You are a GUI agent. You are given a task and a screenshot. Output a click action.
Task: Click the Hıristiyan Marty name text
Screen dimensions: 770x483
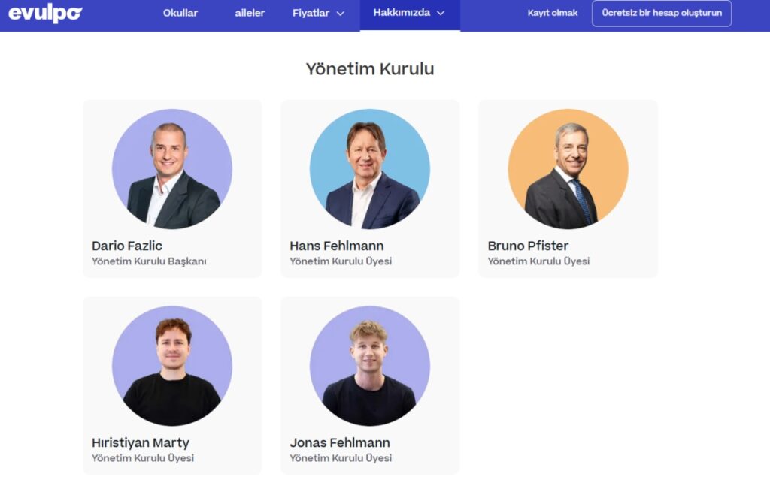pos(141,442)
